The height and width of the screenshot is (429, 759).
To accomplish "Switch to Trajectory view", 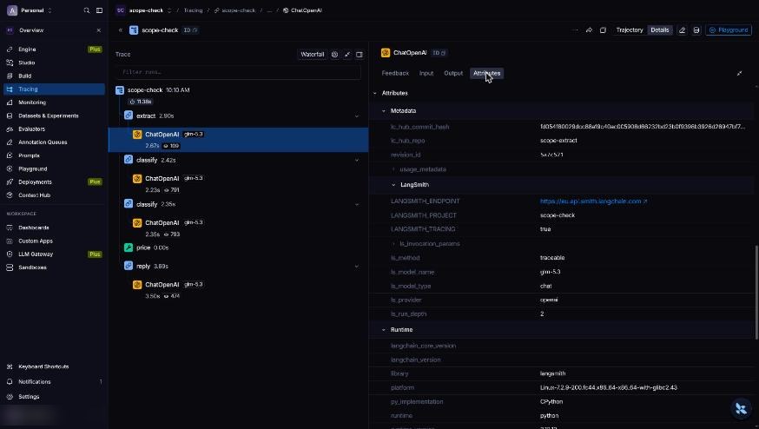I will (x=630, y=30).
